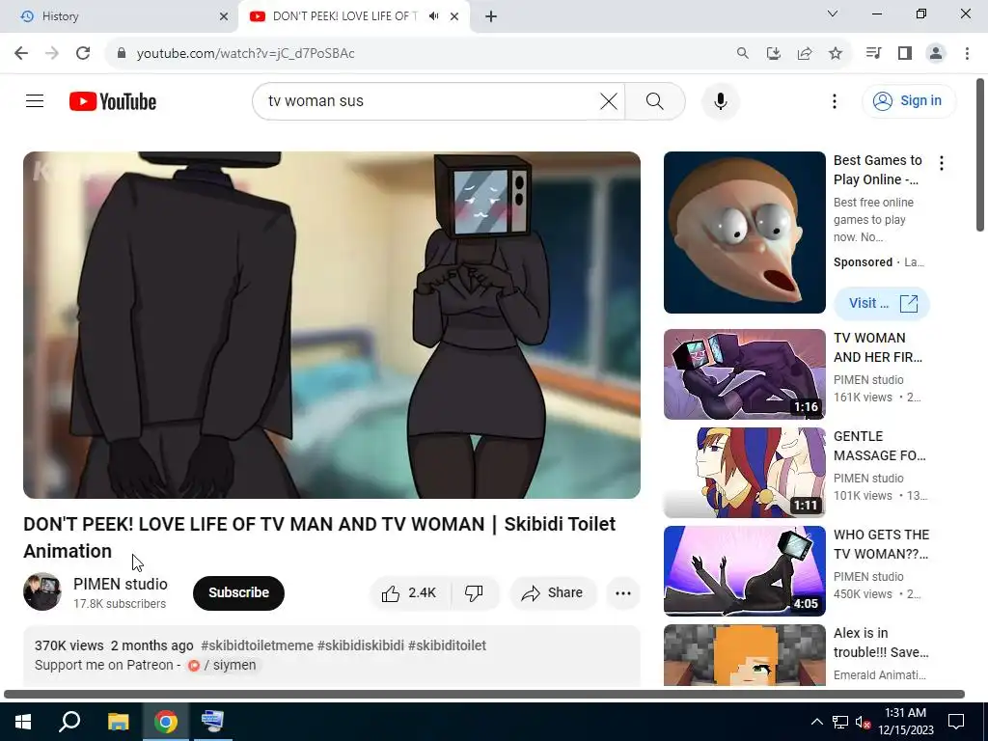The image size is (988, 741).
Task: Click the magnifier search button in YouTube
Action: [x=655, y=100]
